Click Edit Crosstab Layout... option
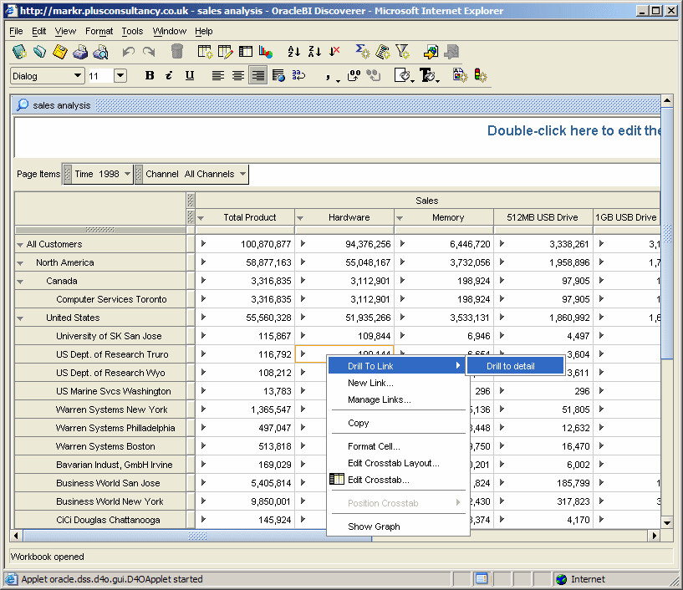This screenshot has width=683, height=590. pyautogui.click(x=393, y=463)
